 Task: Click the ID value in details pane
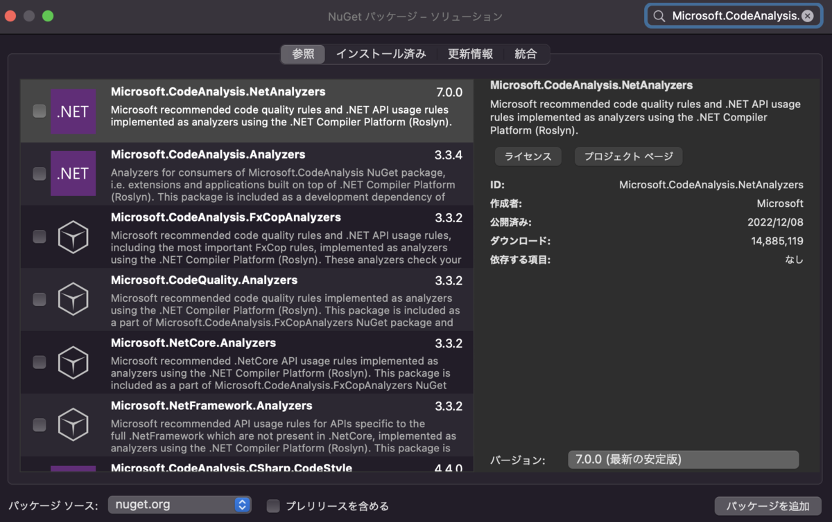[711, 185]
